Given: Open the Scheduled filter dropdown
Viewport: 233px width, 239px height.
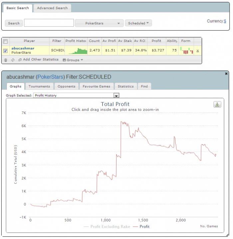Looking at the screenshot, I should 138,23.
